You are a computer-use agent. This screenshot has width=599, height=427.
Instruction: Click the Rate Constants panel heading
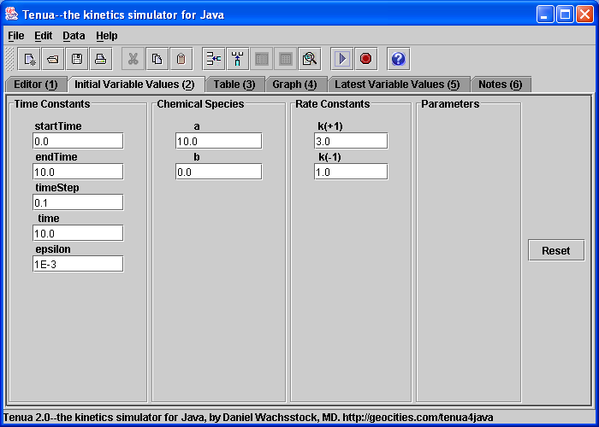(x=332, y=104)
